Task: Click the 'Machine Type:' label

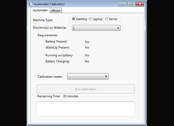Action: (43, 20)
